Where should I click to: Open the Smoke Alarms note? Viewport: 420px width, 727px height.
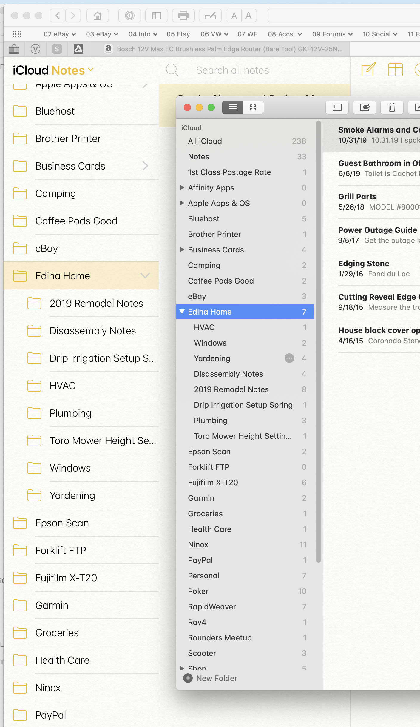point(372,135)
